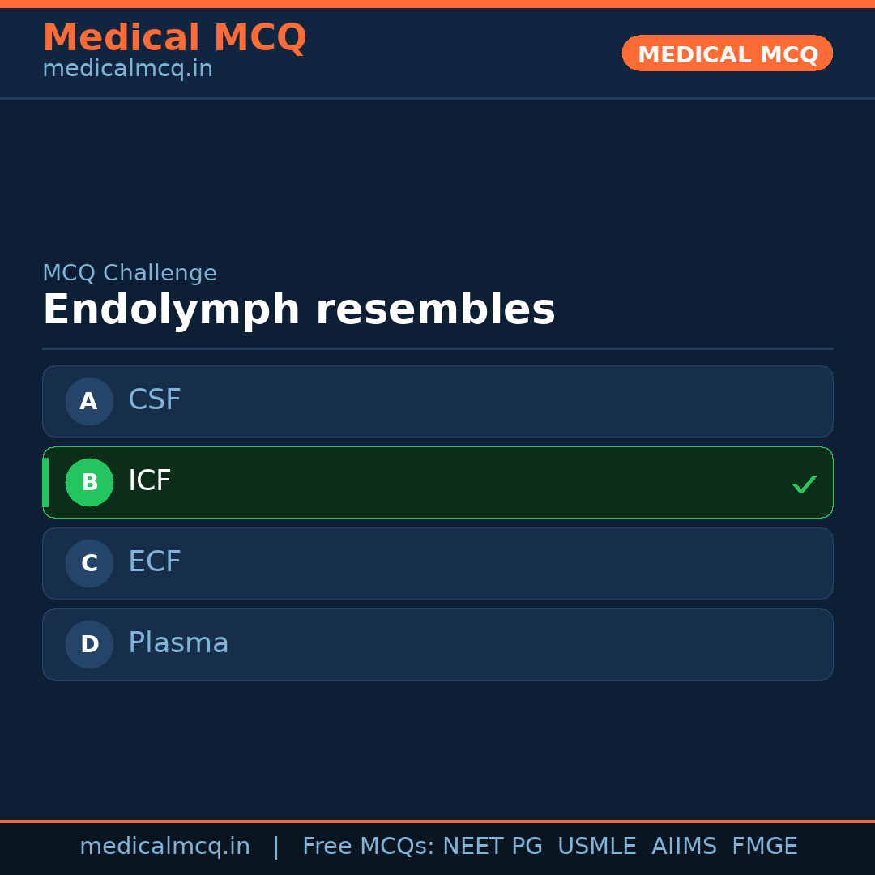Select the letter C option circle
The image size is (875, 875).
[89, 563]
